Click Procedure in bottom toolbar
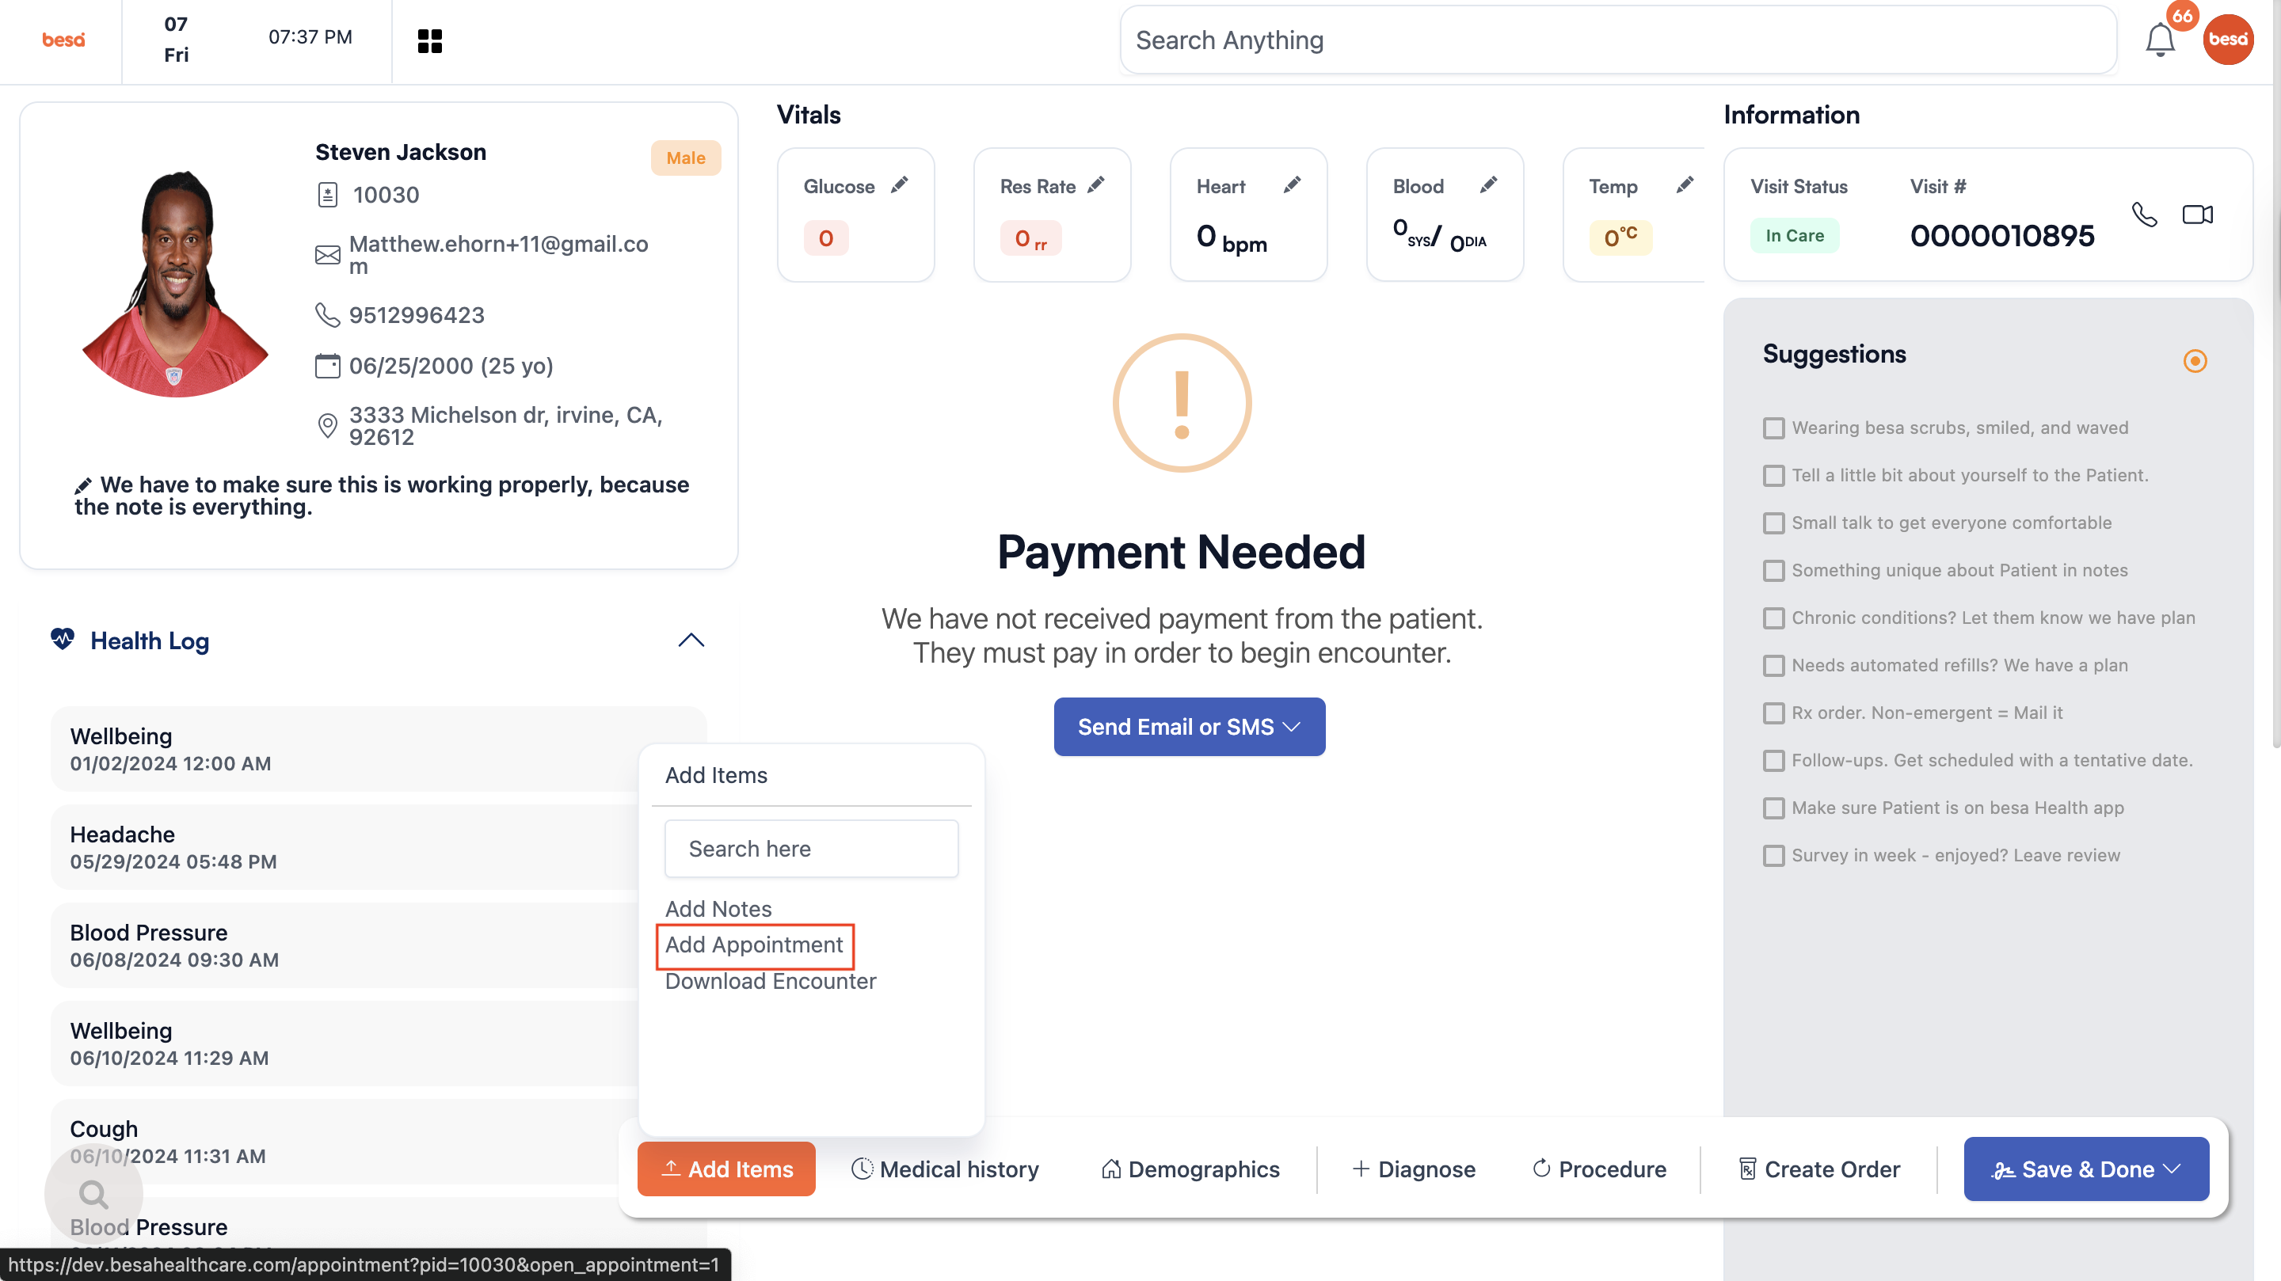 (1599, 1169)
